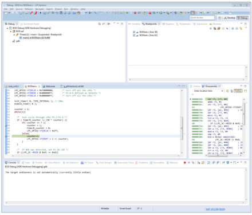Switch to the Develop perspective
Image resolution: width=252 pixels, height=215 pixels.
230,18
